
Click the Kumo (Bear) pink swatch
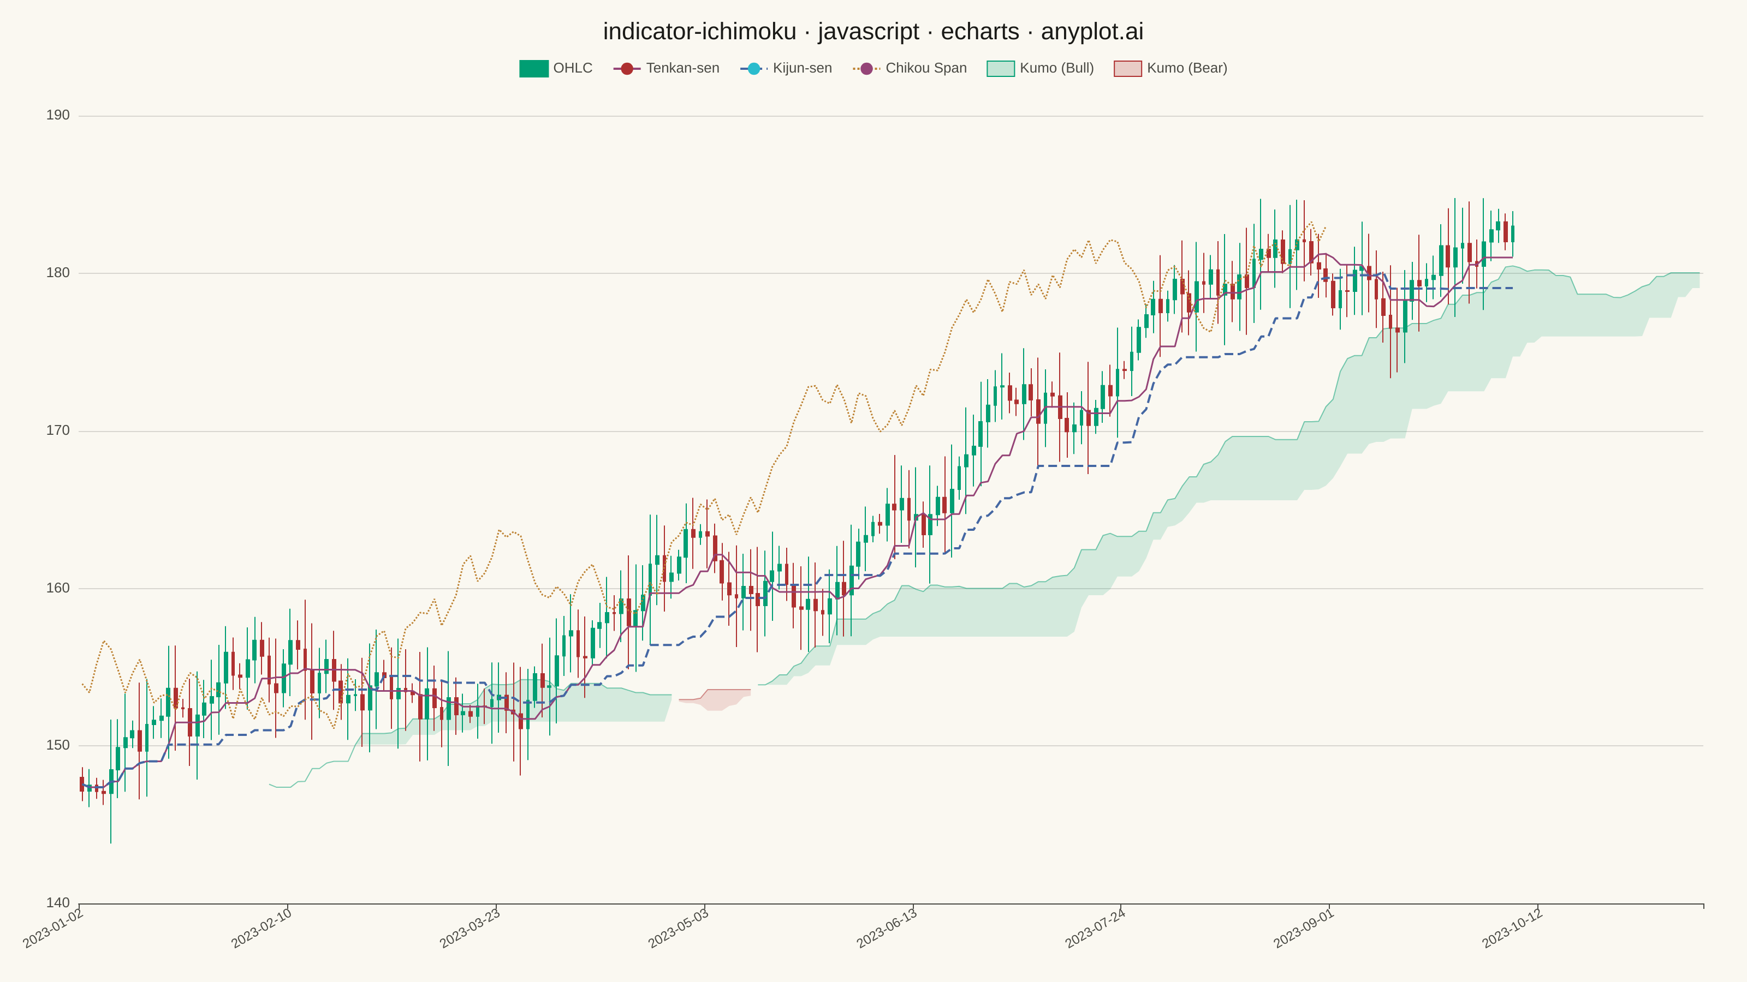(1128, 68)
